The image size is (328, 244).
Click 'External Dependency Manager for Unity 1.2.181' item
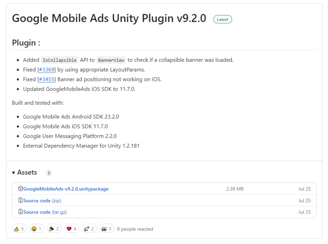tap(81, 146)
